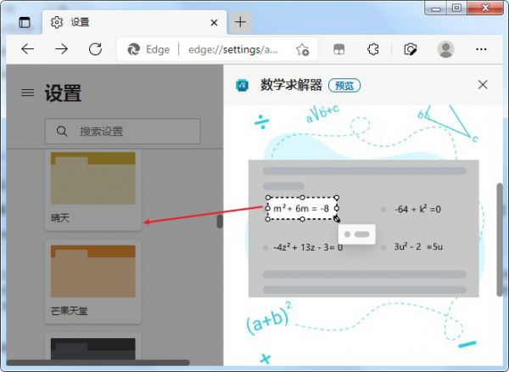This screenshot has width=509, height=372.
Task: Click the 数学求解器 panel title
Action: tap(291, 85)
